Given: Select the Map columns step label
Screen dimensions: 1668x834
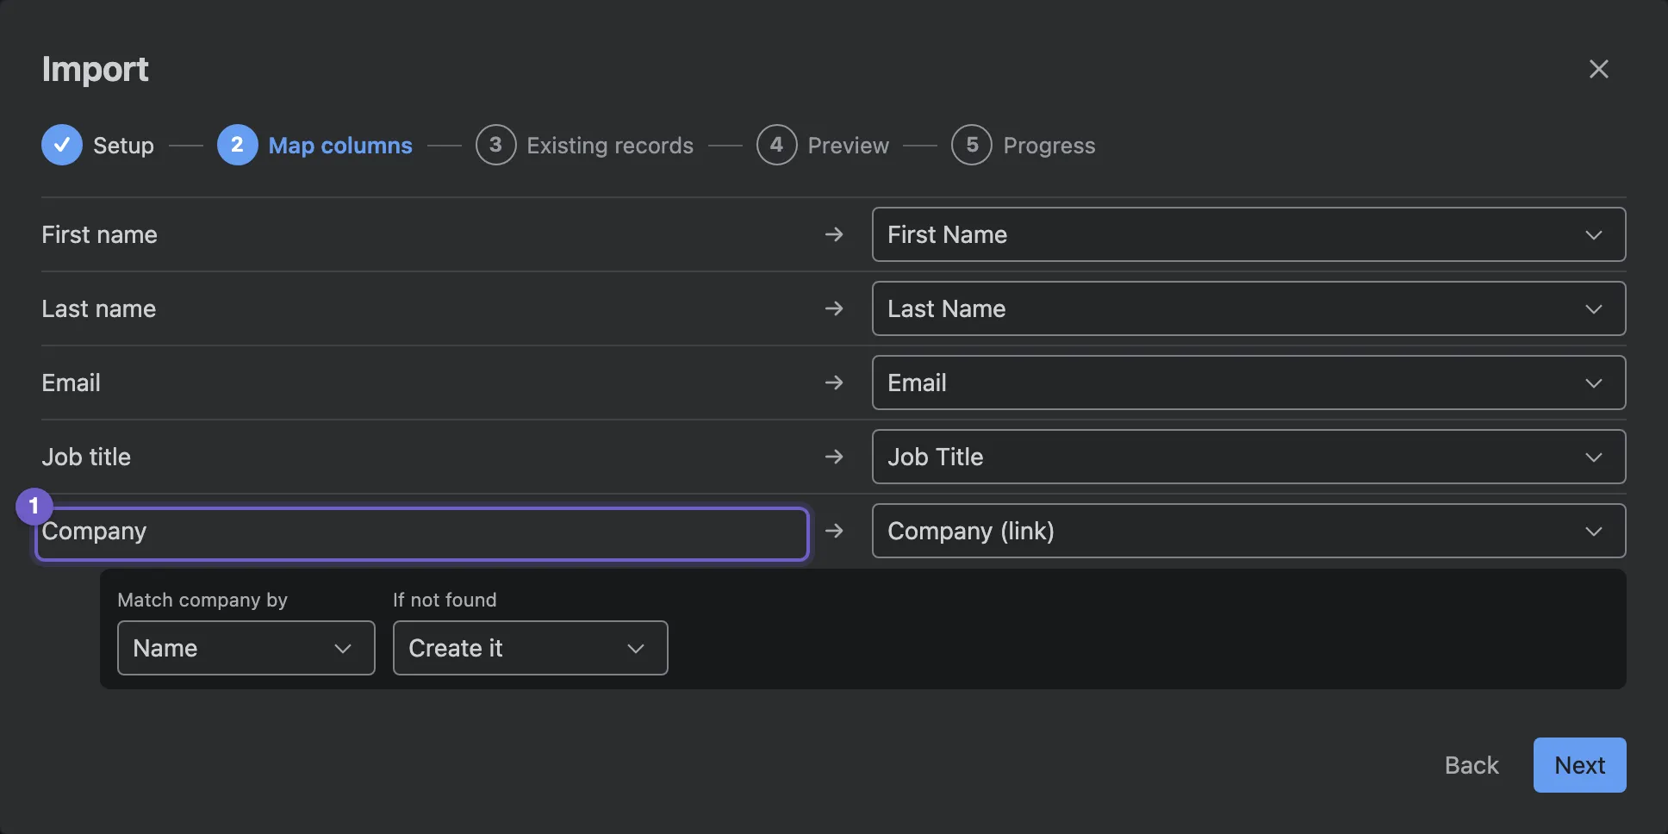Looking at the screenshot, I should click(x=340, y=146).
